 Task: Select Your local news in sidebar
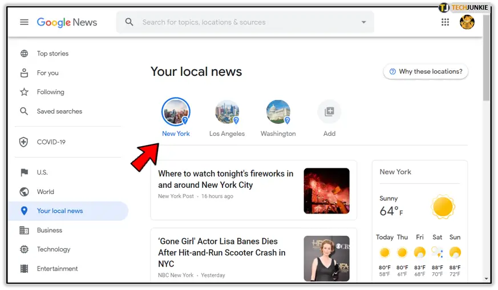(x=68, y=211)
